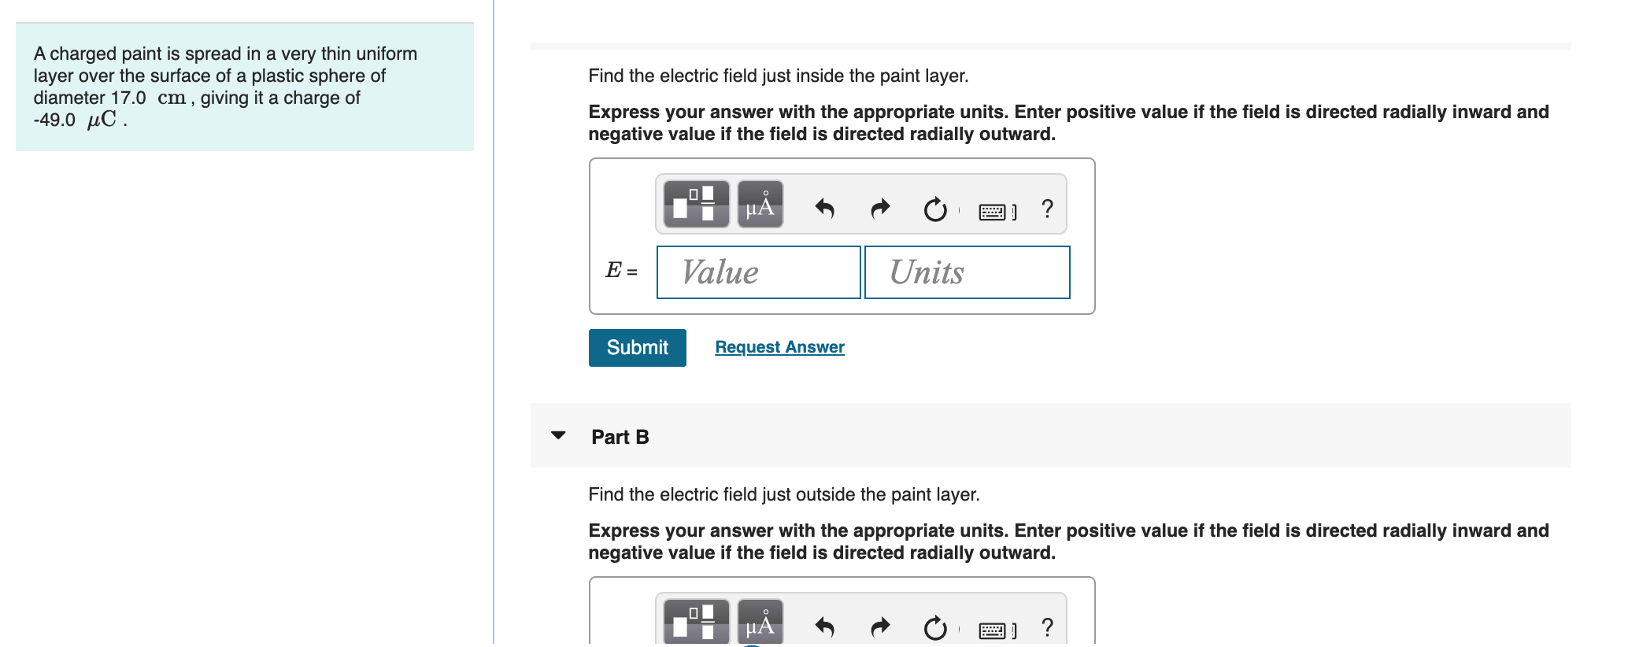1628x647 pixels.
Task: Submit the Part A answer
Action: pyautogui.click(x=636, y=347)
